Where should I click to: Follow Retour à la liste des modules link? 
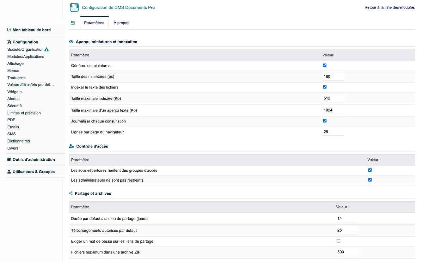pos(390,7)
